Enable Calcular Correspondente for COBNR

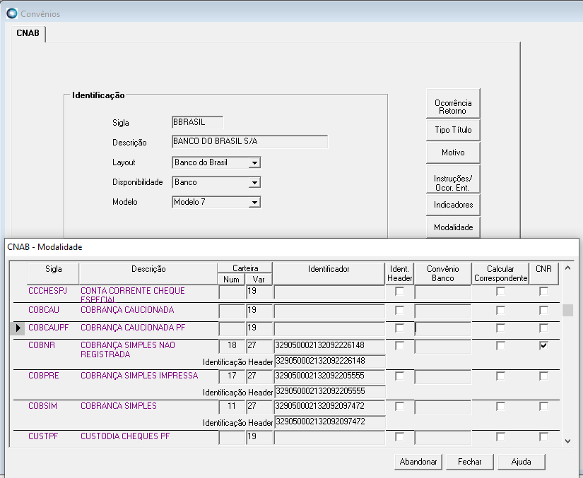coord(500,346)
